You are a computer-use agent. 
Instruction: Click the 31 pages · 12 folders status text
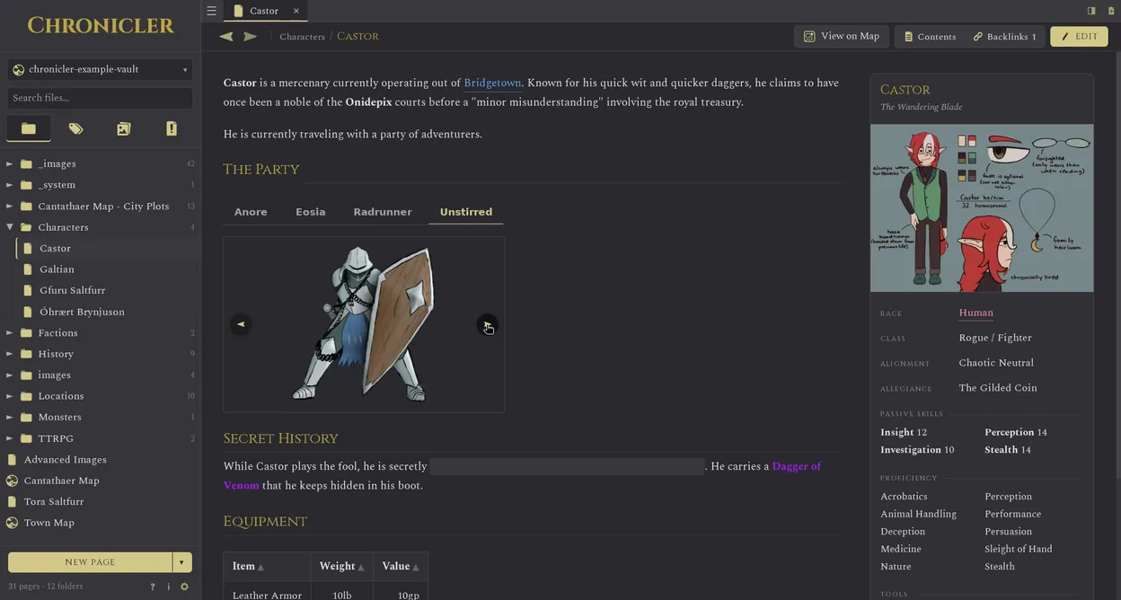click(x=45, y=587)
